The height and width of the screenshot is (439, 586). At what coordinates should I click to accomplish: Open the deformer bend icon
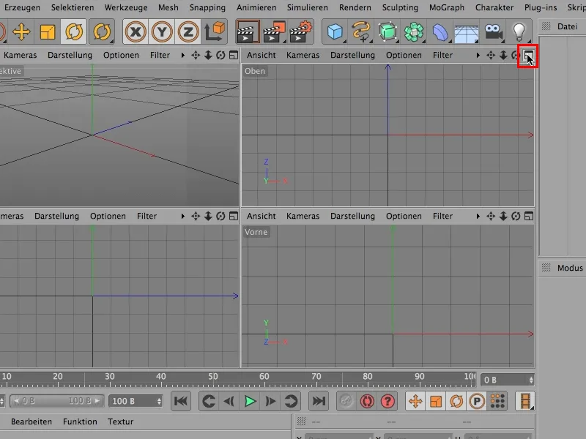coord(440,31)
